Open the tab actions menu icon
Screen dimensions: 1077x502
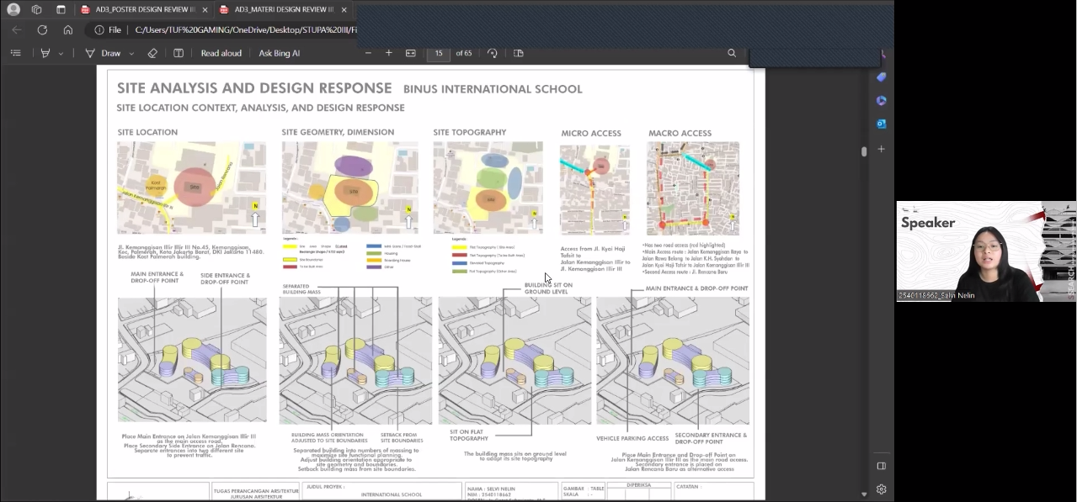coord(61,9)
